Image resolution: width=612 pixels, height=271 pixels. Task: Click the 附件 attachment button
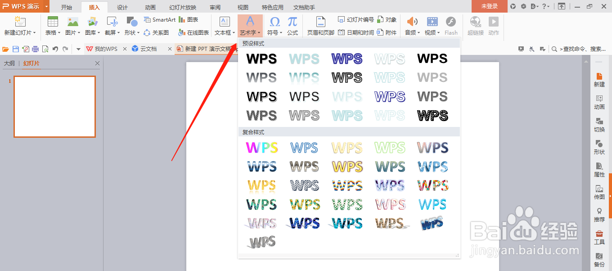coord(387,32)
